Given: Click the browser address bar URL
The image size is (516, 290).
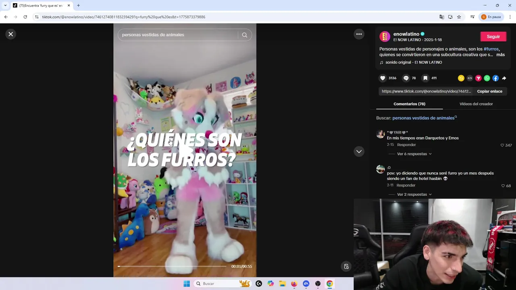Looking at the screenshot, I should tap(124, 17).
